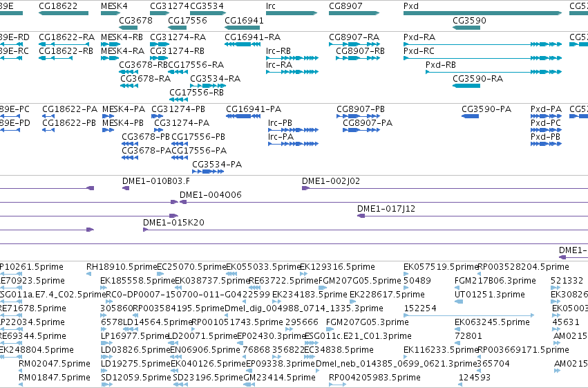Open transcript CG8907-RA
Image resolution: width=588 pixels, height=388 pixels.
[x=354, y=44]
